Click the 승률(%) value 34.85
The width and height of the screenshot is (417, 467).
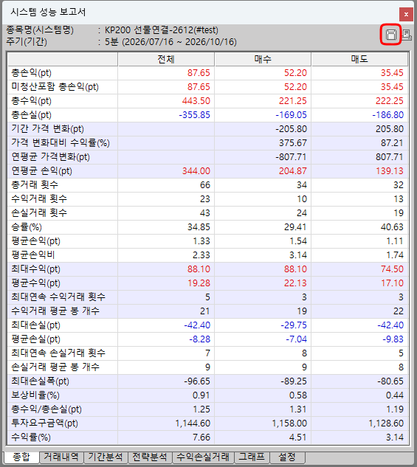(199, 227)
